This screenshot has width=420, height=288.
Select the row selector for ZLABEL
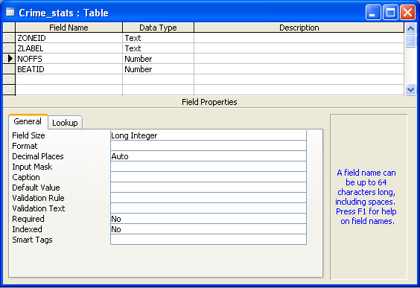[9, 48]
